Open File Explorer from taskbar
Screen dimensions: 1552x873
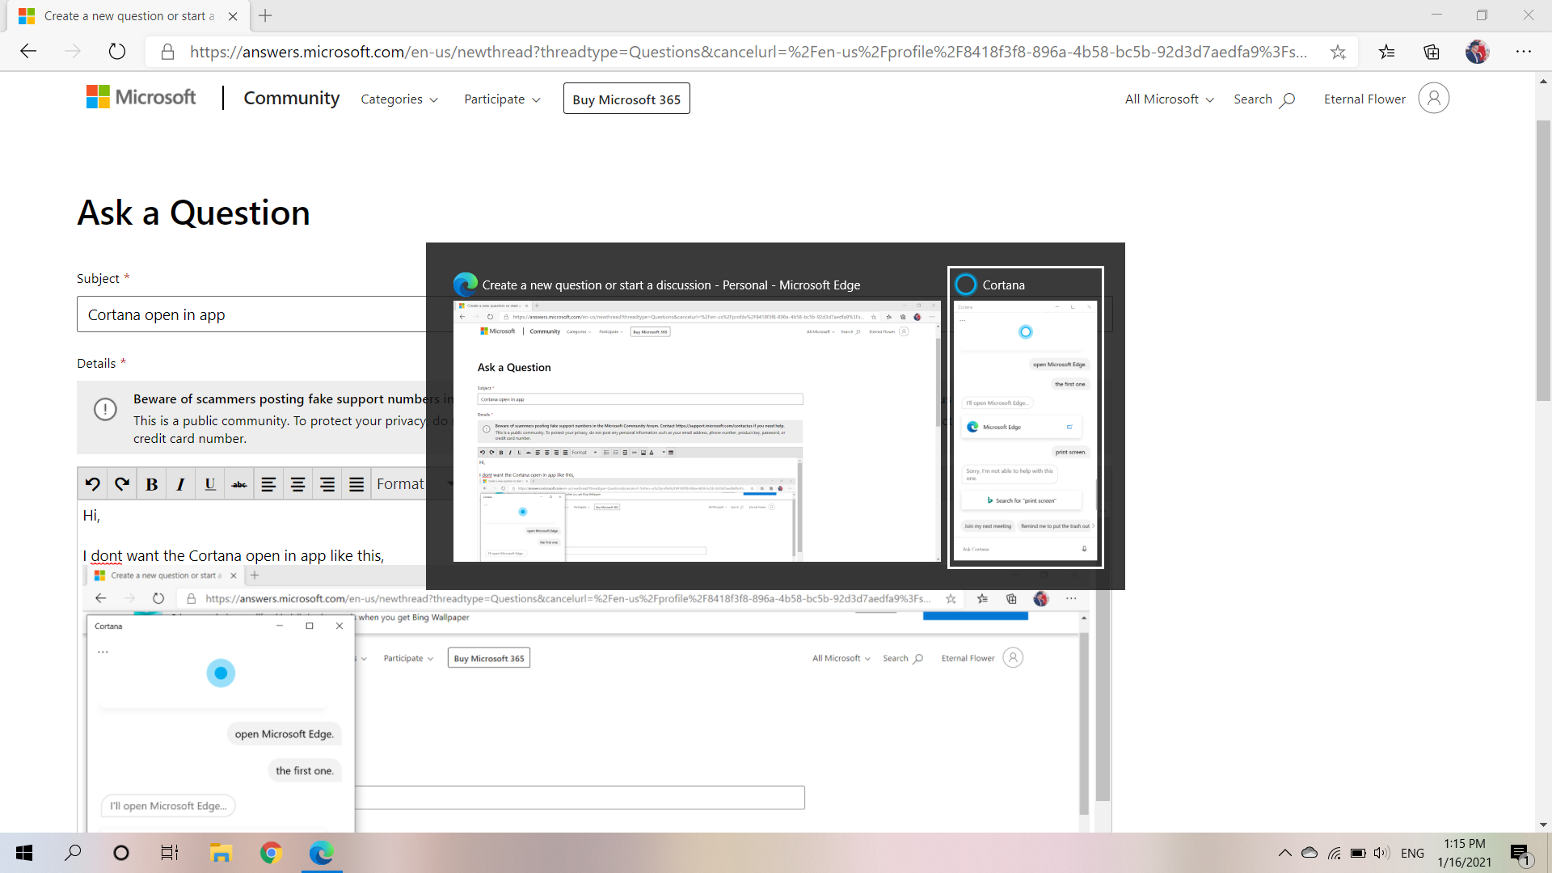click(x=221, y=853)
